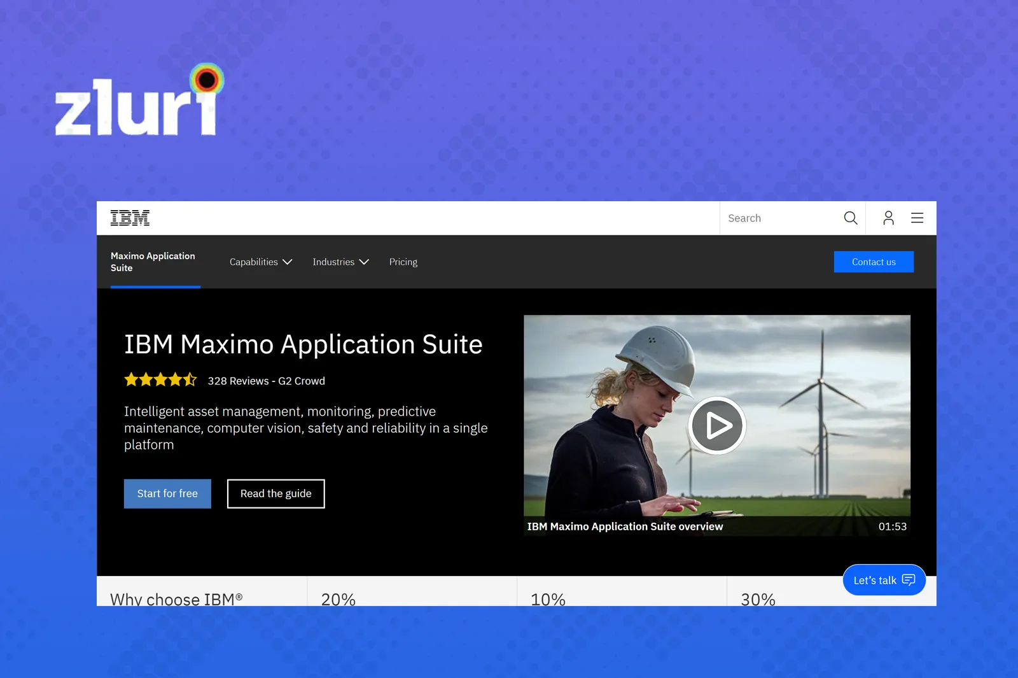Click the Zluri logo

(139, 99)
